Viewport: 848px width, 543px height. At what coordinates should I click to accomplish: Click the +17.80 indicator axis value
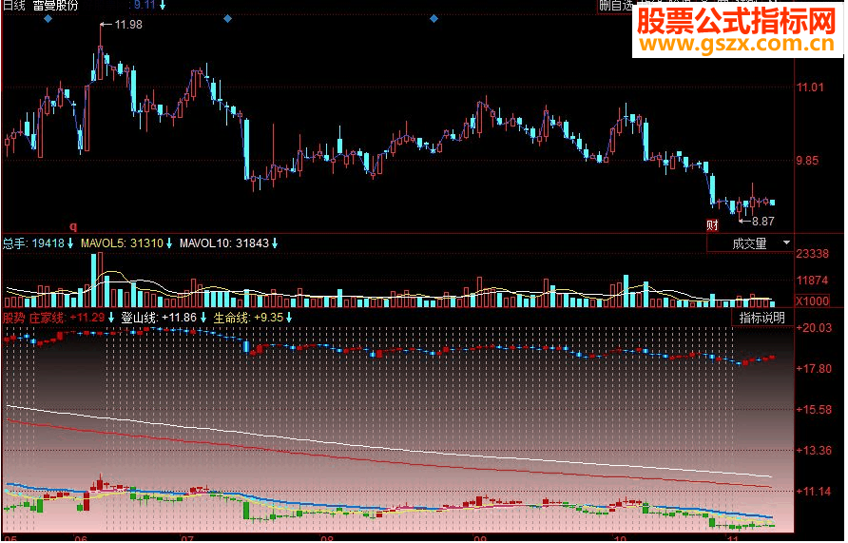click(x=815, y=369)
